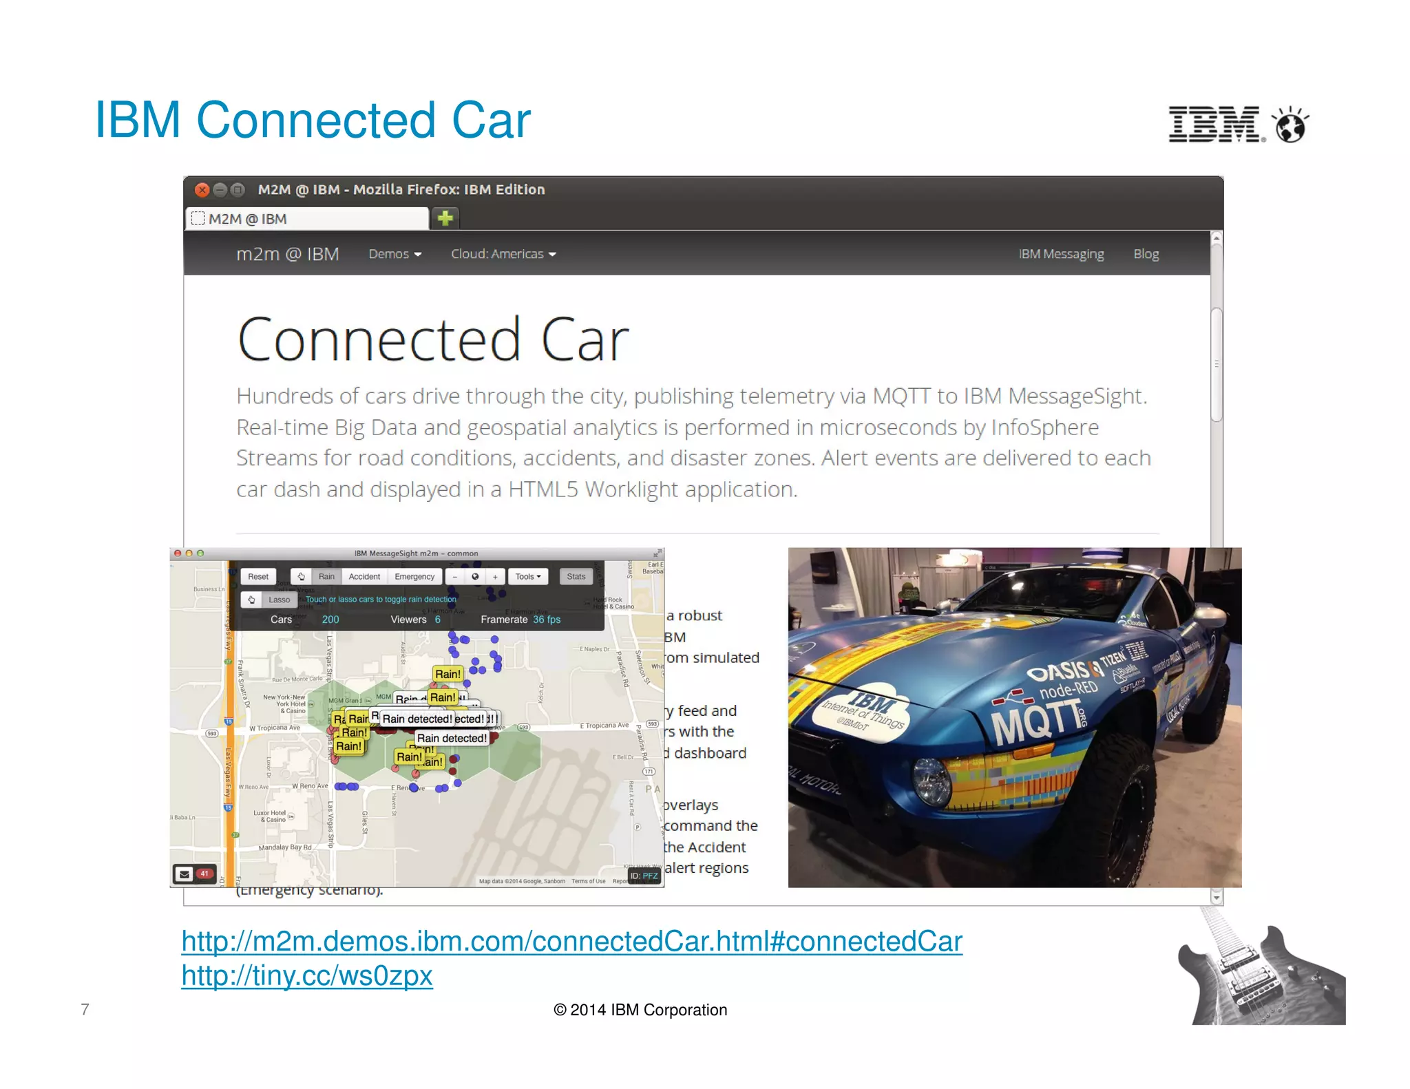Image resolution: width=1410 pixels, height=1089 pixels.
Task: Click the topmost yellow Rain! marker
Action: tap(448, 674)
